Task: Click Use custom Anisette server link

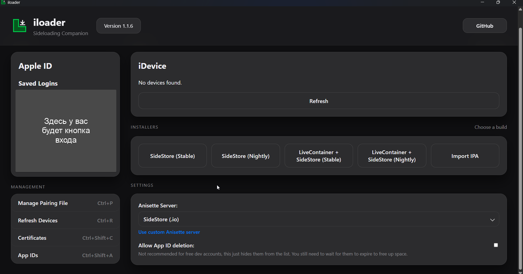Action: pyautogui.click(x=169, y=232)
